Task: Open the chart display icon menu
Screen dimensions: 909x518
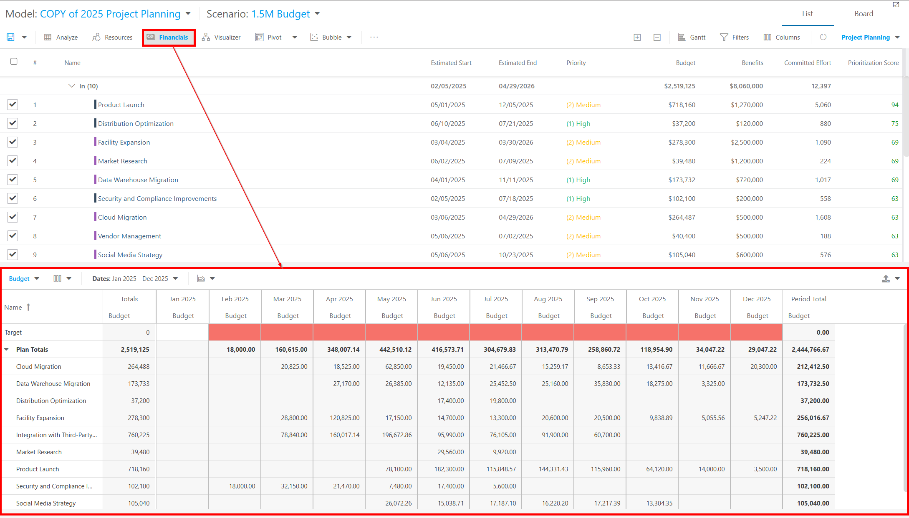Action: (206, 278)
